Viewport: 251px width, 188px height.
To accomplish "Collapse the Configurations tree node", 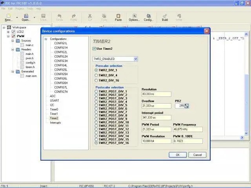I will click(x=46, y=39).
